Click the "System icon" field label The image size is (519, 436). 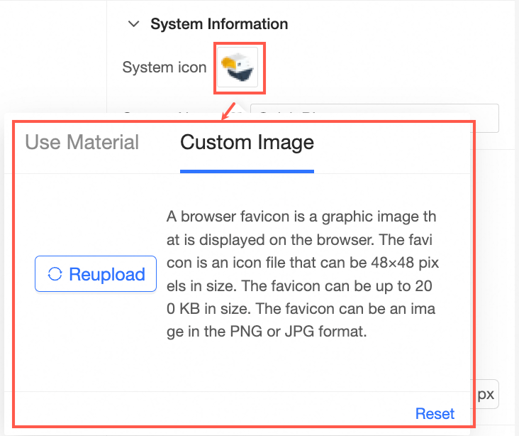click(x=164, y=67)
